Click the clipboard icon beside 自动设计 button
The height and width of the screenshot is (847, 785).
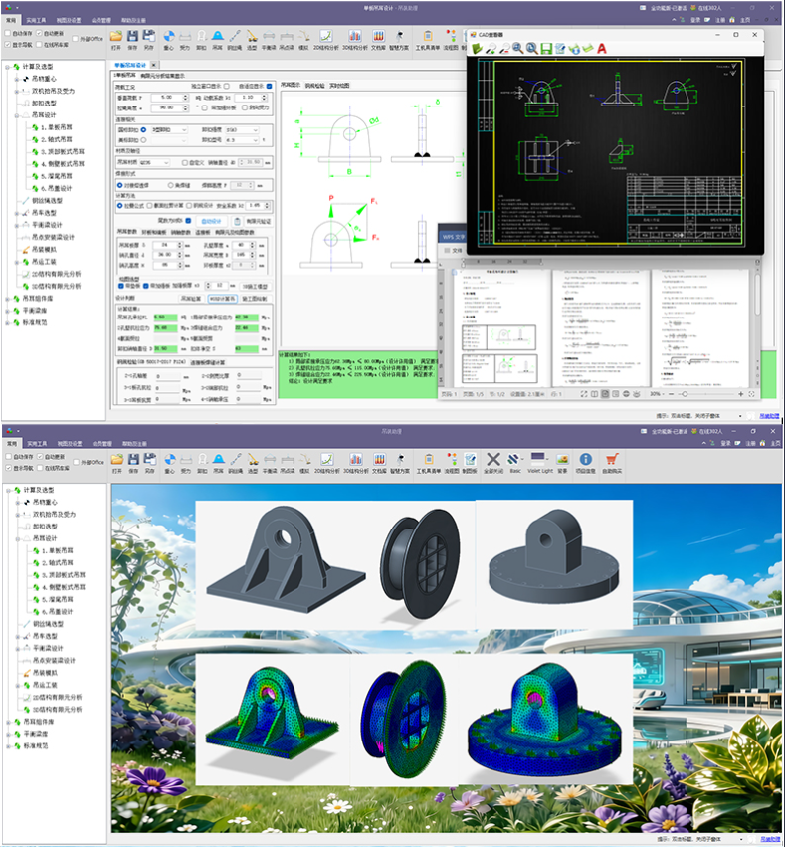(x=237, y=221)
